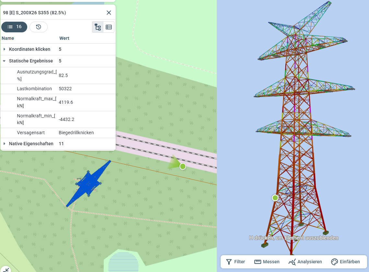Click the blue tower footprint on map

click(88, 184)
